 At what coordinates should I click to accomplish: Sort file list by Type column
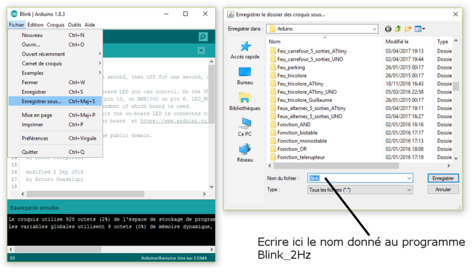click(444, 42)
